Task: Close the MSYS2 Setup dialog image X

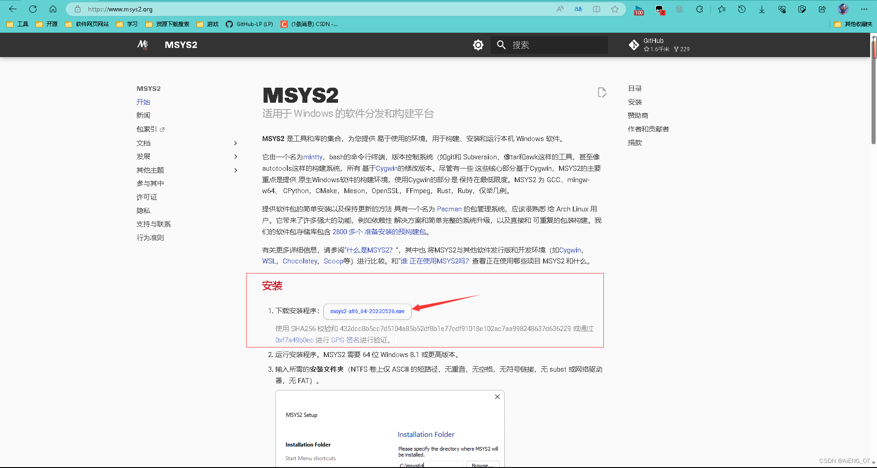Action: click(497, 397)
